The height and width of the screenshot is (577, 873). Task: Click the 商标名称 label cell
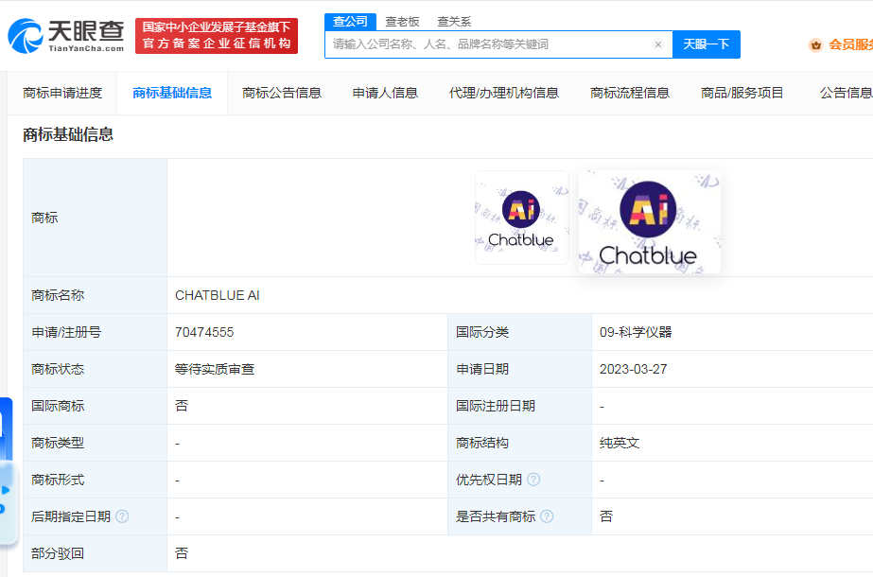click(96, 295)
